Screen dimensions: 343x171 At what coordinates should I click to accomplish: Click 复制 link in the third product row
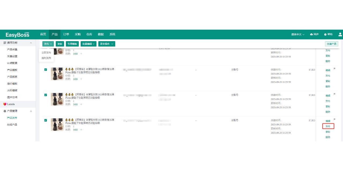(328, 106)
